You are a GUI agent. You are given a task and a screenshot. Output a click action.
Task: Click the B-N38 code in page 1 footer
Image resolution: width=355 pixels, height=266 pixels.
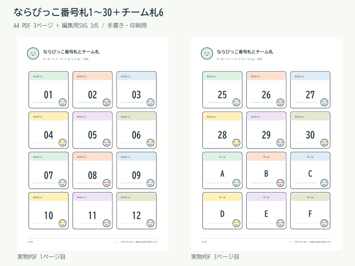31,242
